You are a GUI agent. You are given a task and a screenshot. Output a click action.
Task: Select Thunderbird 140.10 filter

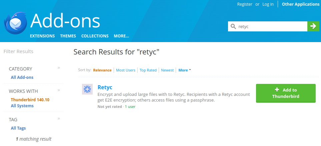pos(30,100)
